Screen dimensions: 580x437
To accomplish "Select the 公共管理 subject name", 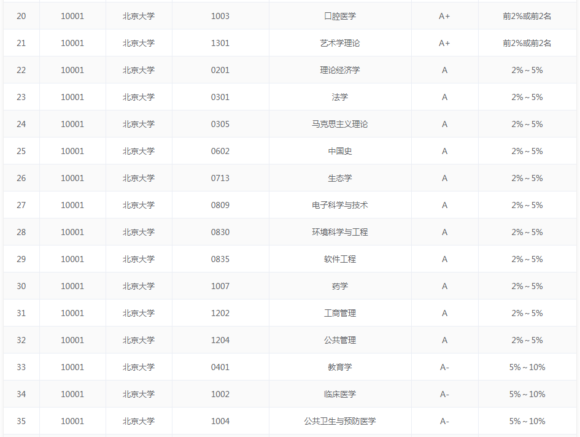I will pyautogui.click(x=340, y=341).
